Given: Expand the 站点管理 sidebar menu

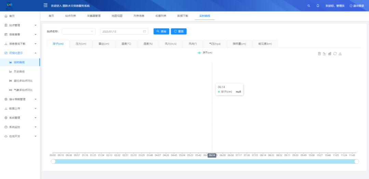Looking at the screenshot, I should point(20,25).
